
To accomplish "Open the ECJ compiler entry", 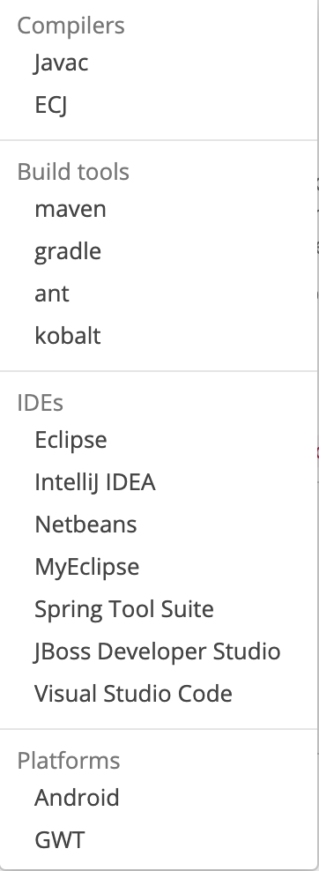I will pyautogui.click(x=51, y=104).
